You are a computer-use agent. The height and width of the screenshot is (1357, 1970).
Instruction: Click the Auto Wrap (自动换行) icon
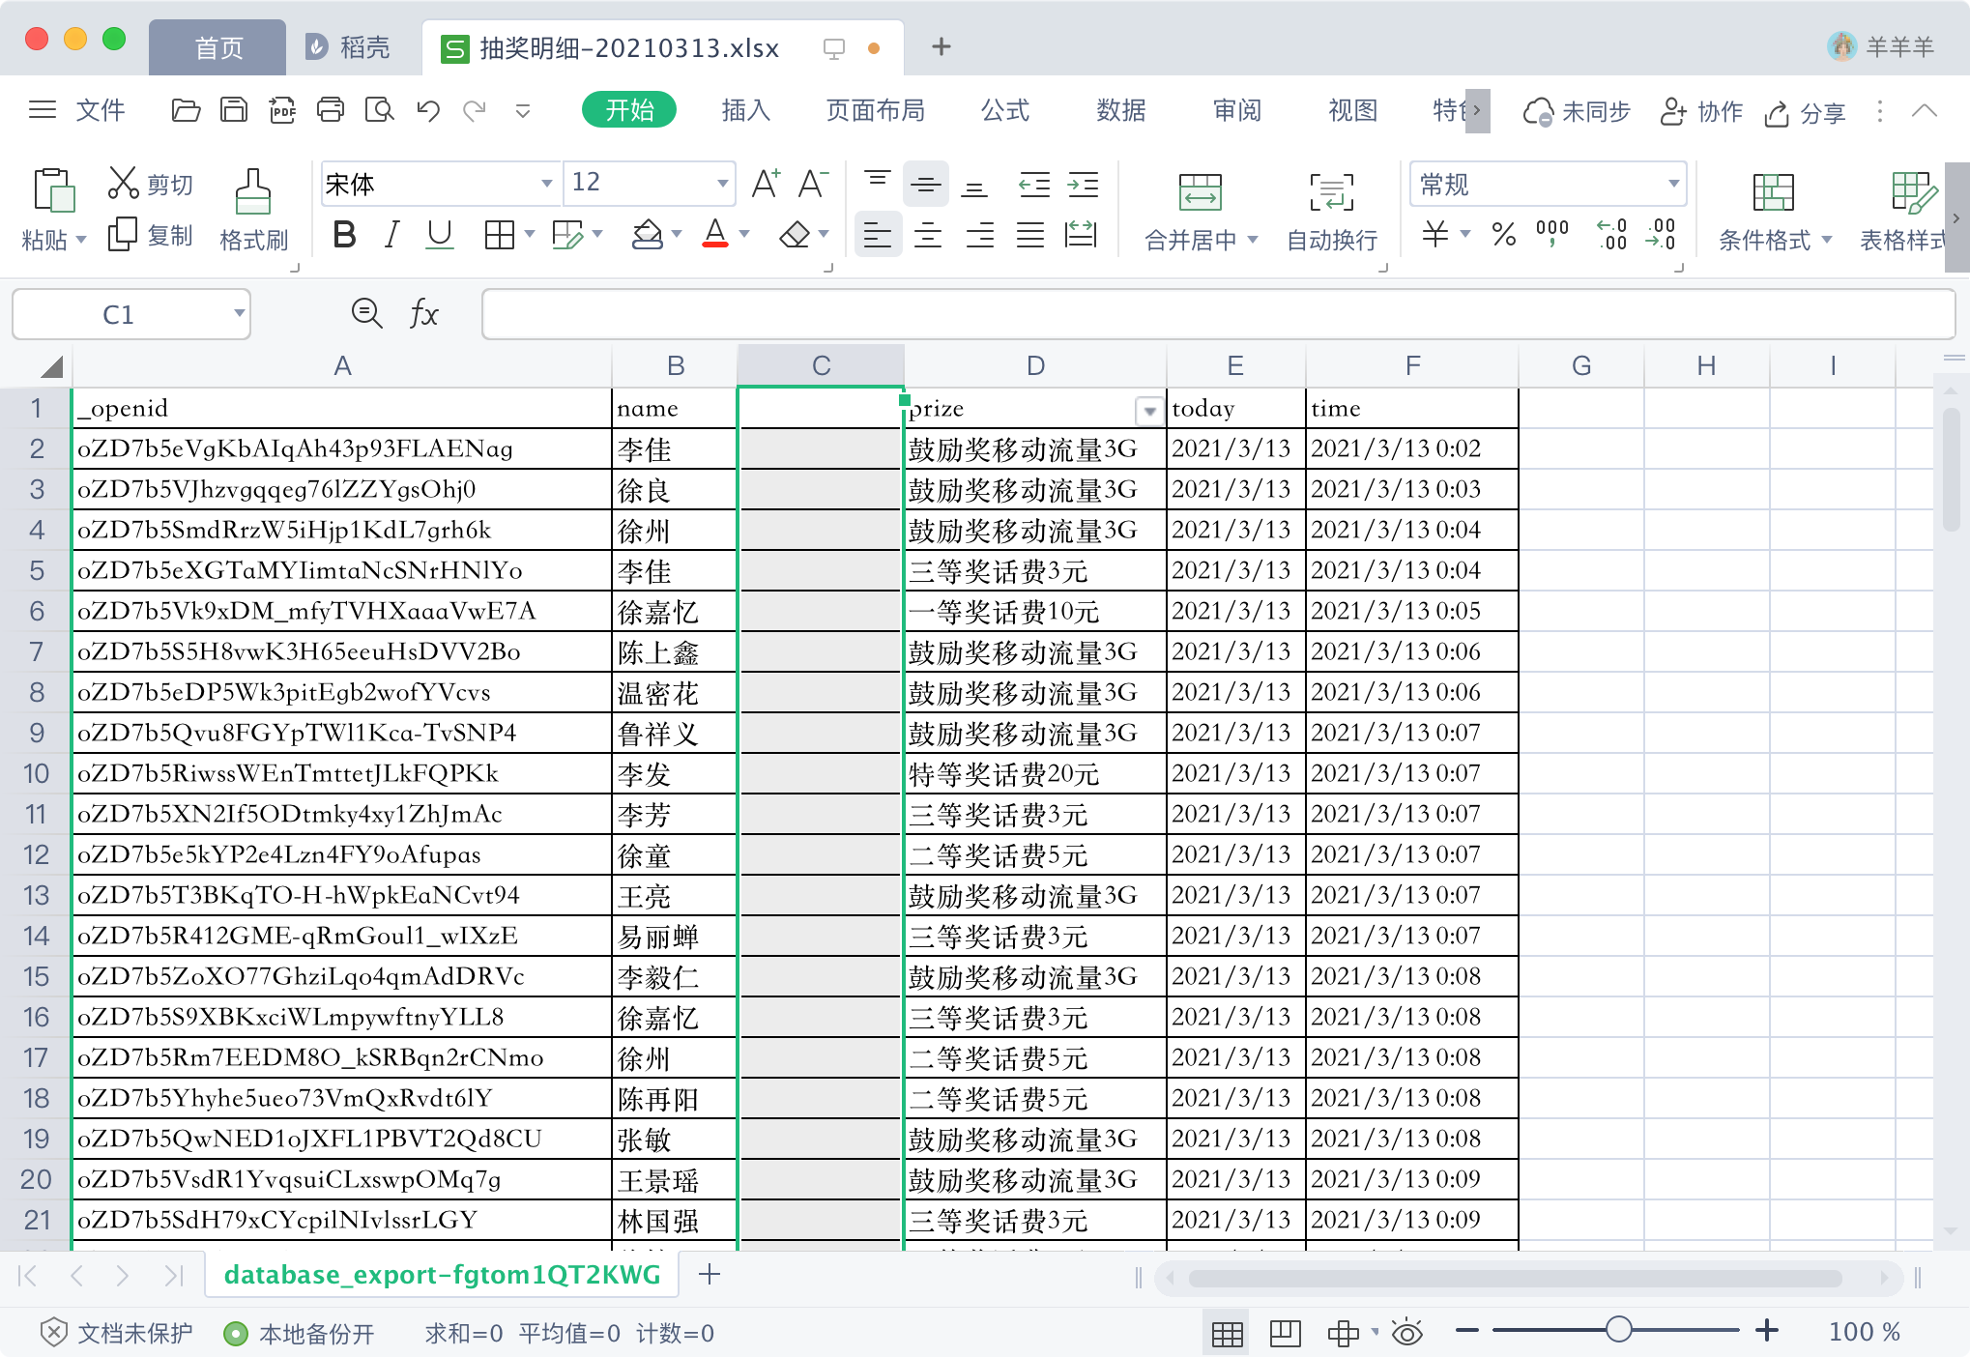pyautogui.click(x=1331, y=191)
